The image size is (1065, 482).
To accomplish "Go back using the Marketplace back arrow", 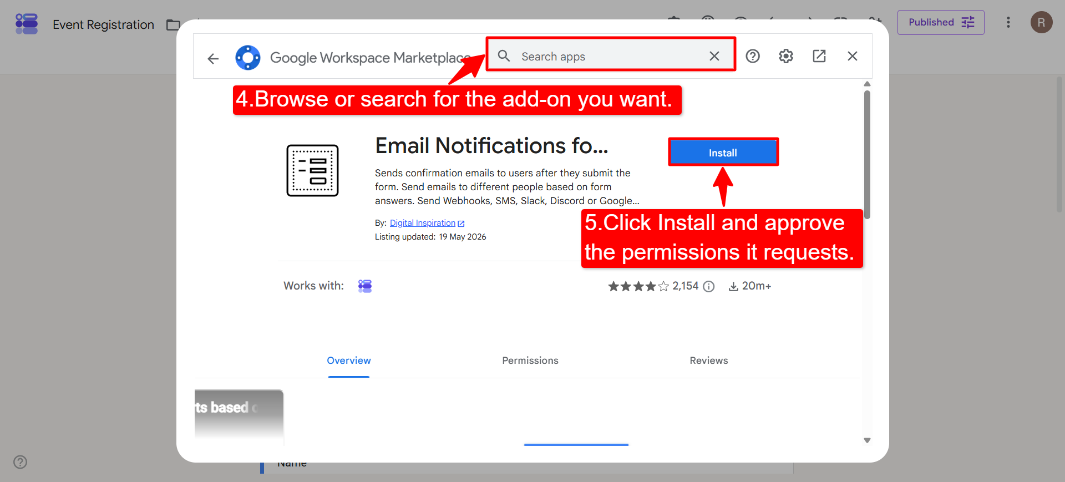I will (213, 58).
